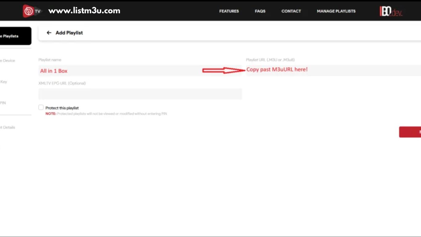Click the back arrow beside Add Playlist
Screen dimensions: 421x237
[49, 32]
